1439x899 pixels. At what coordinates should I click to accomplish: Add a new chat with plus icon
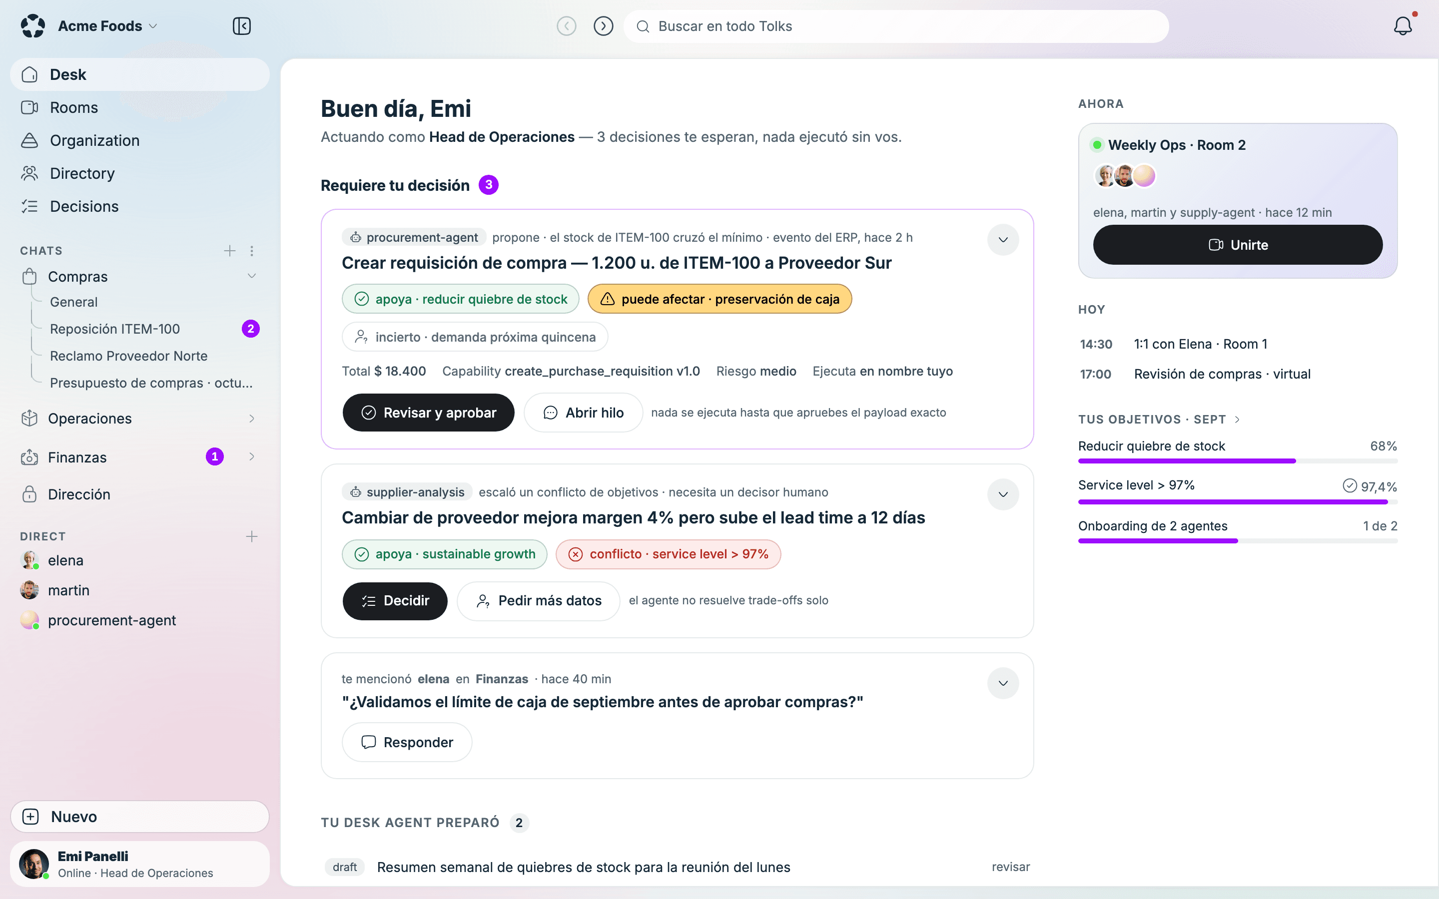pyautogui.click(x=229, y=251)
